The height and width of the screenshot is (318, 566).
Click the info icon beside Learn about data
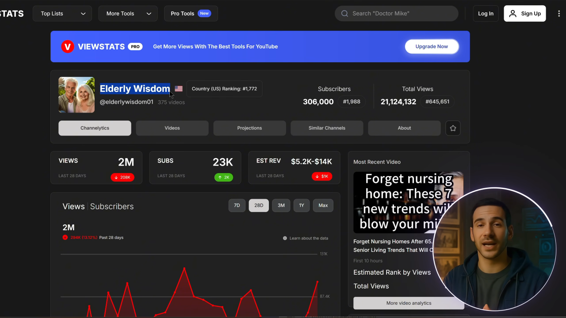pos(285,238)
